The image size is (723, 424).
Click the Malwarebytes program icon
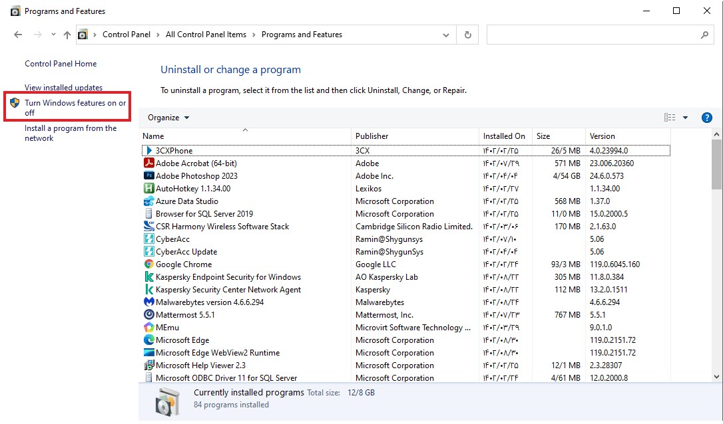pos(149,302)
